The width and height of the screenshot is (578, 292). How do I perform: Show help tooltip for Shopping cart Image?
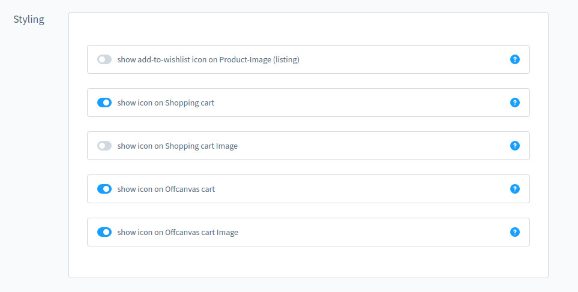pyautogui.click(x=514, y=146)
